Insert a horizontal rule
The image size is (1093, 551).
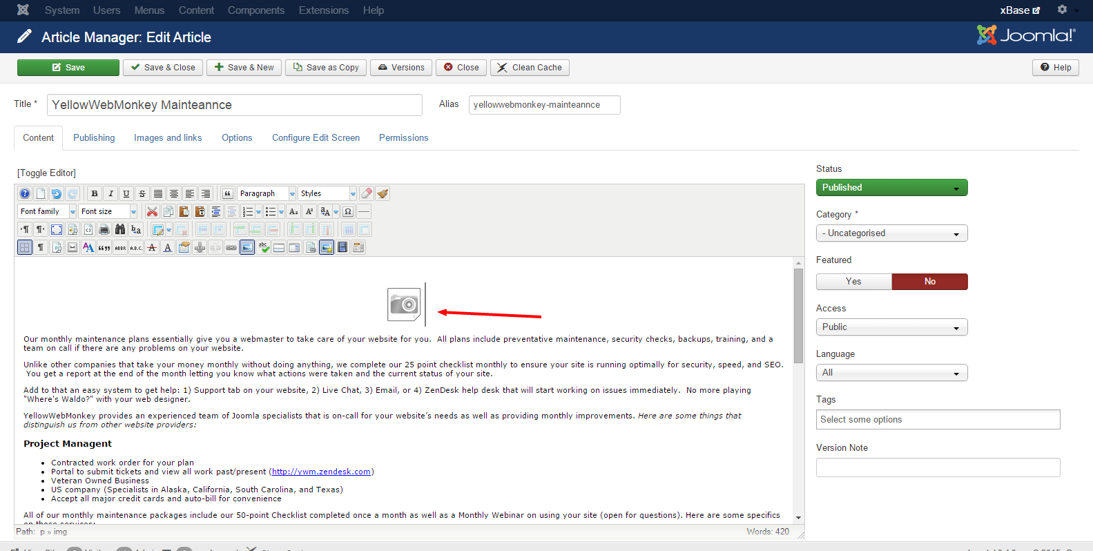tap(364, 212)
